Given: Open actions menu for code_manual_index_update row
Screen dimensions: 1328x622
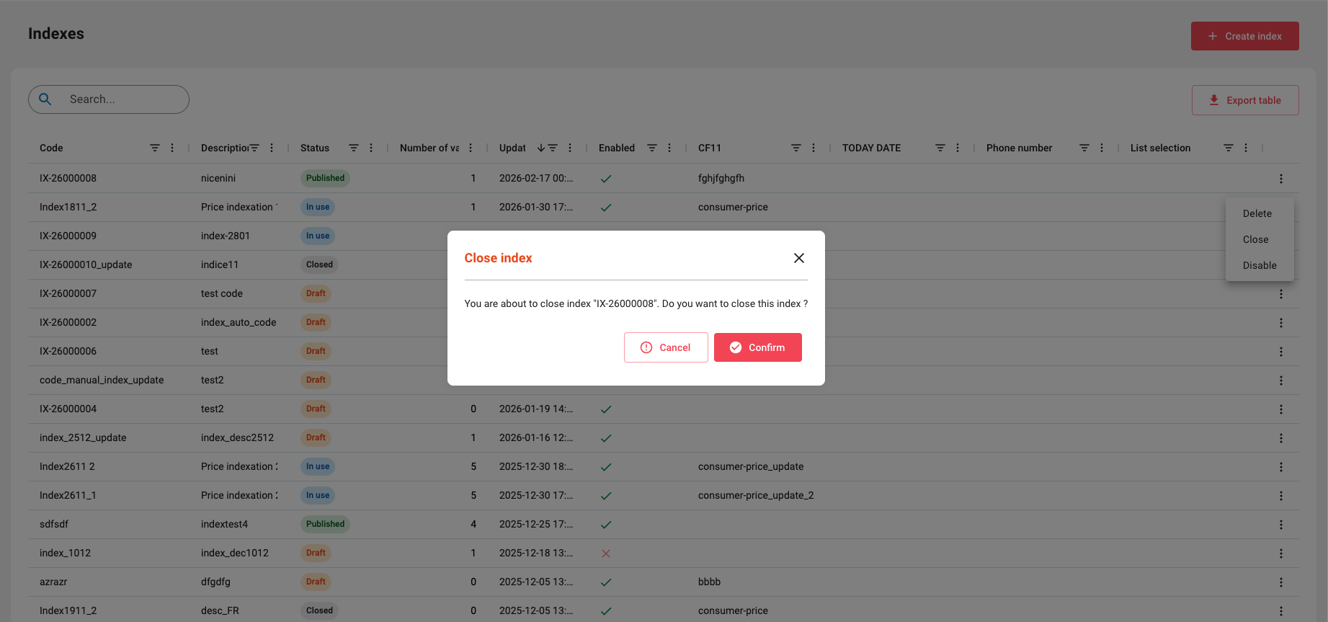Looking at the screenshot, I should (1280, 381).
